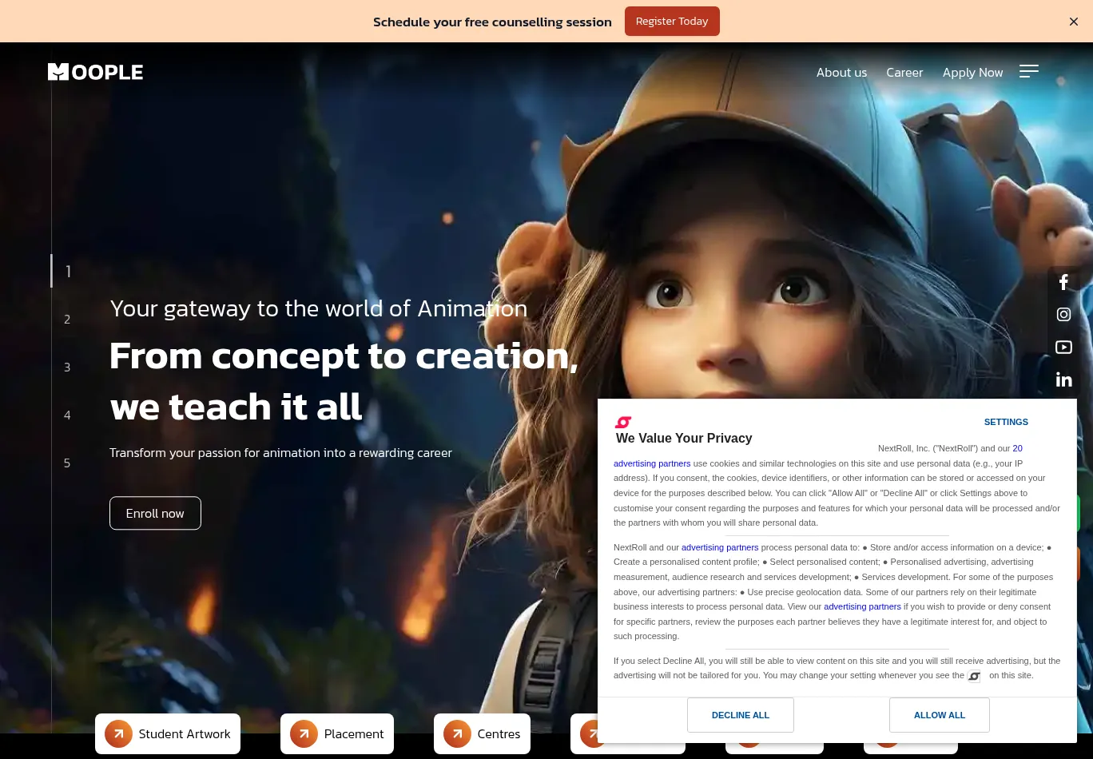Click the Moople logo
This screenshot has width=1093, height=759.
pos(95,72)
